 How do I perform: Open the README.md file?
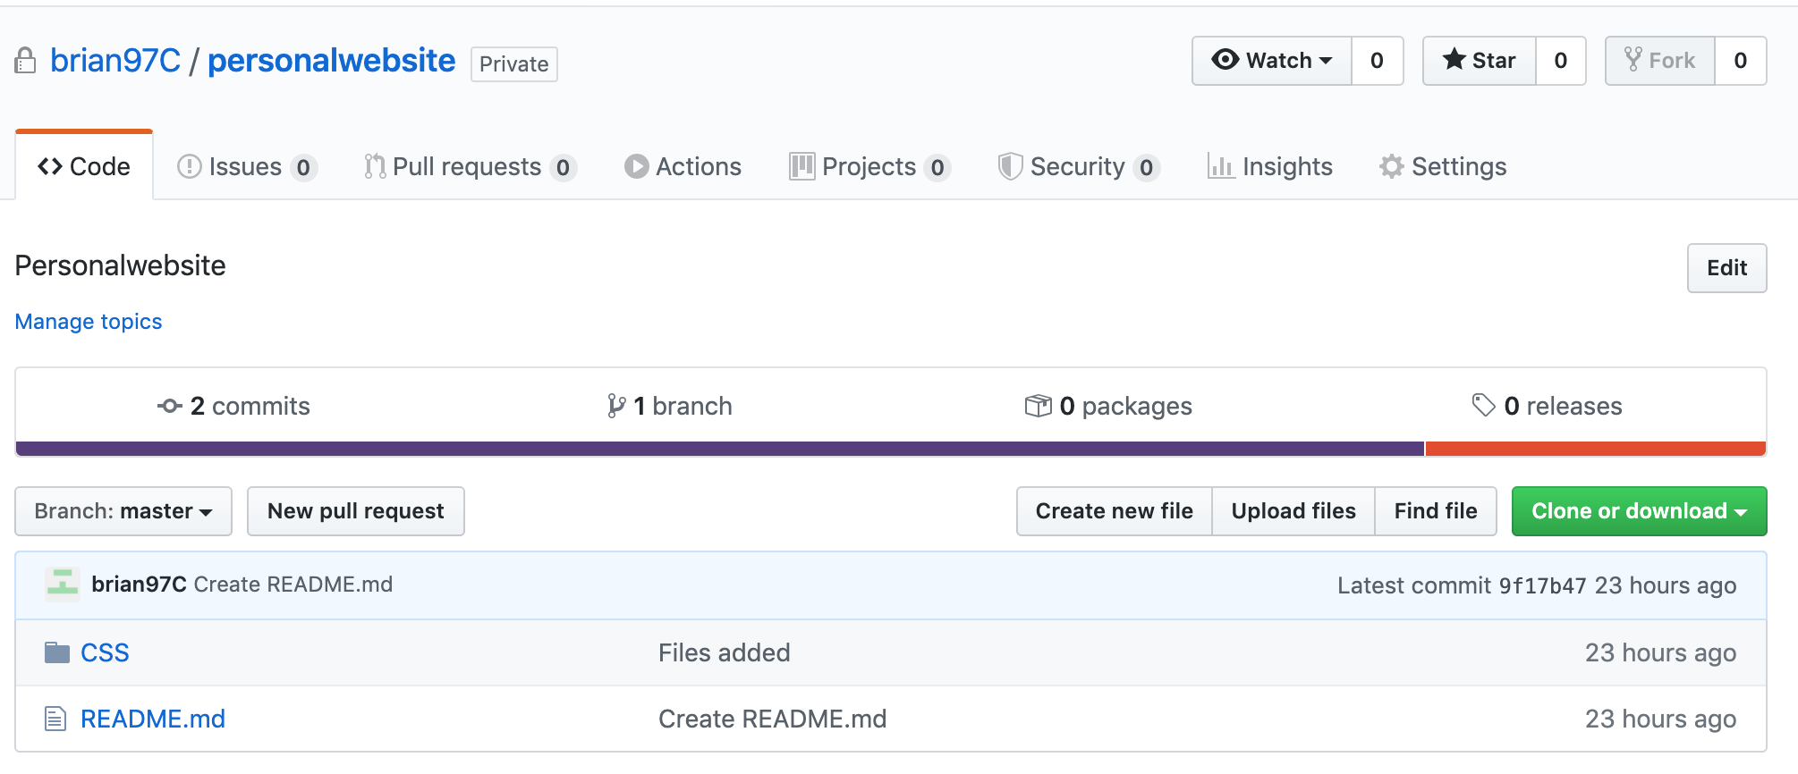[153, 719]
